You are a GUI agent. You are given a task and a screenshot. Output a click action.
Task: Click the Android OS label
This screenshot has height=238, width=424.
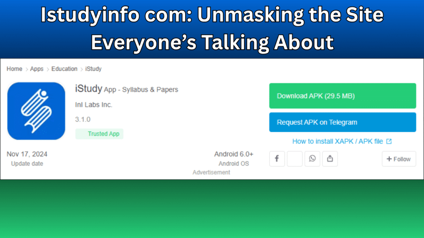(234, 164)
